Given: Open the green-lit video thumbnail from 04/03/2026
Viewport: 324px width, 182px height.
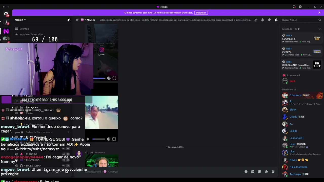Looking at the screenshot, I should coord(102,161).
